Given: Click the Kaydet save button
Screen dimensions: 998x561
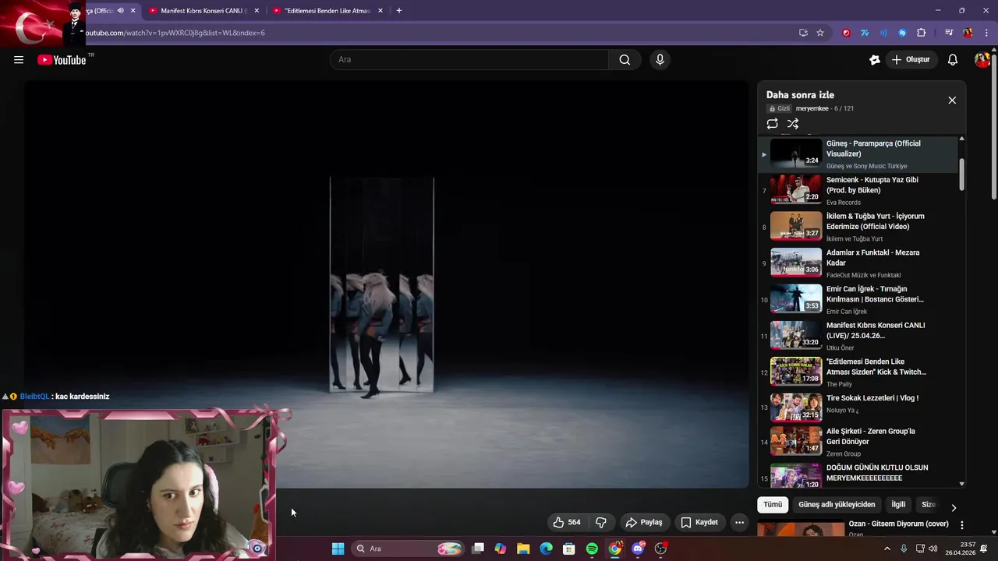Looking at the screenshot, I should point(699,522).
